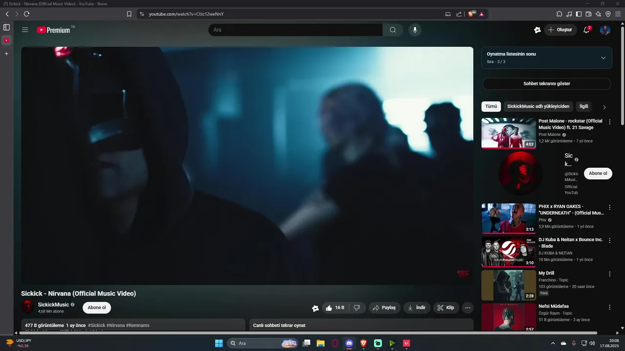Click Canlı sohbeti tekrar oynat panel
The width and height of the screenshot is (625, 351).
(x=361, y=325)
